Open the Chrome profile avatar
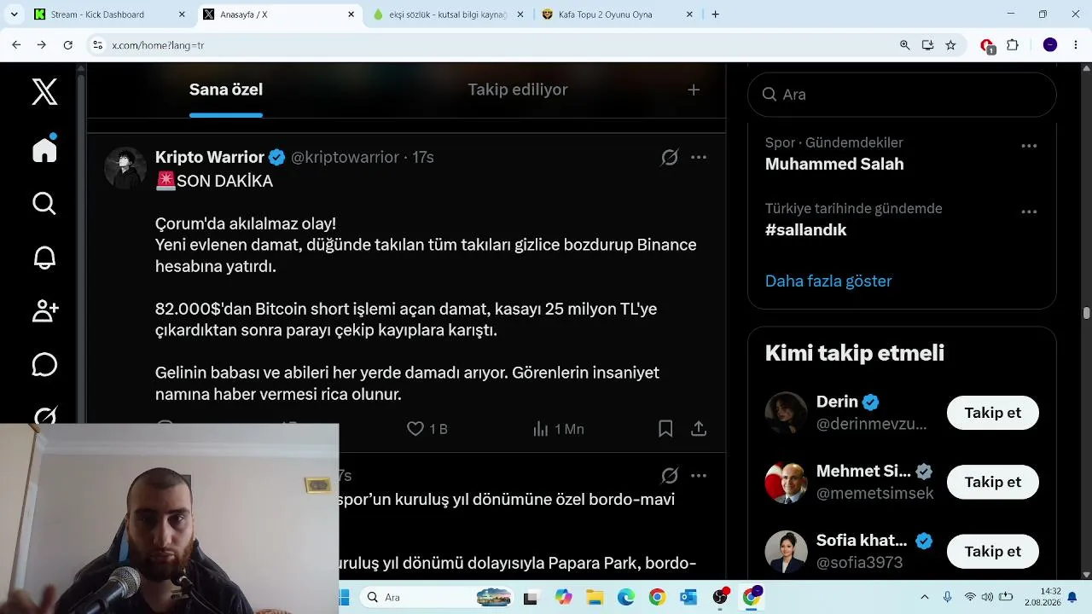1092x614 pixels. pos(1050,45)
